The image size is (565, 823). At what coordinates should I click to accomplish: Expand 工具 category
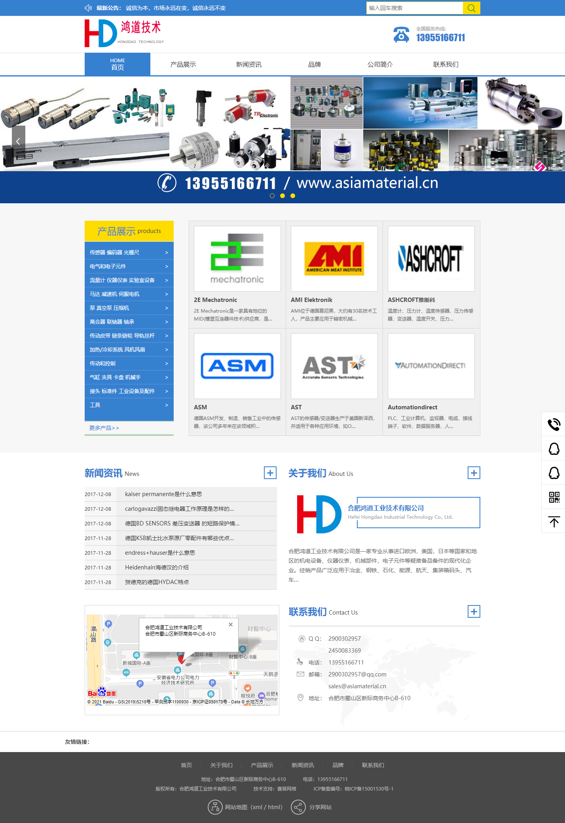coord(129,405)
